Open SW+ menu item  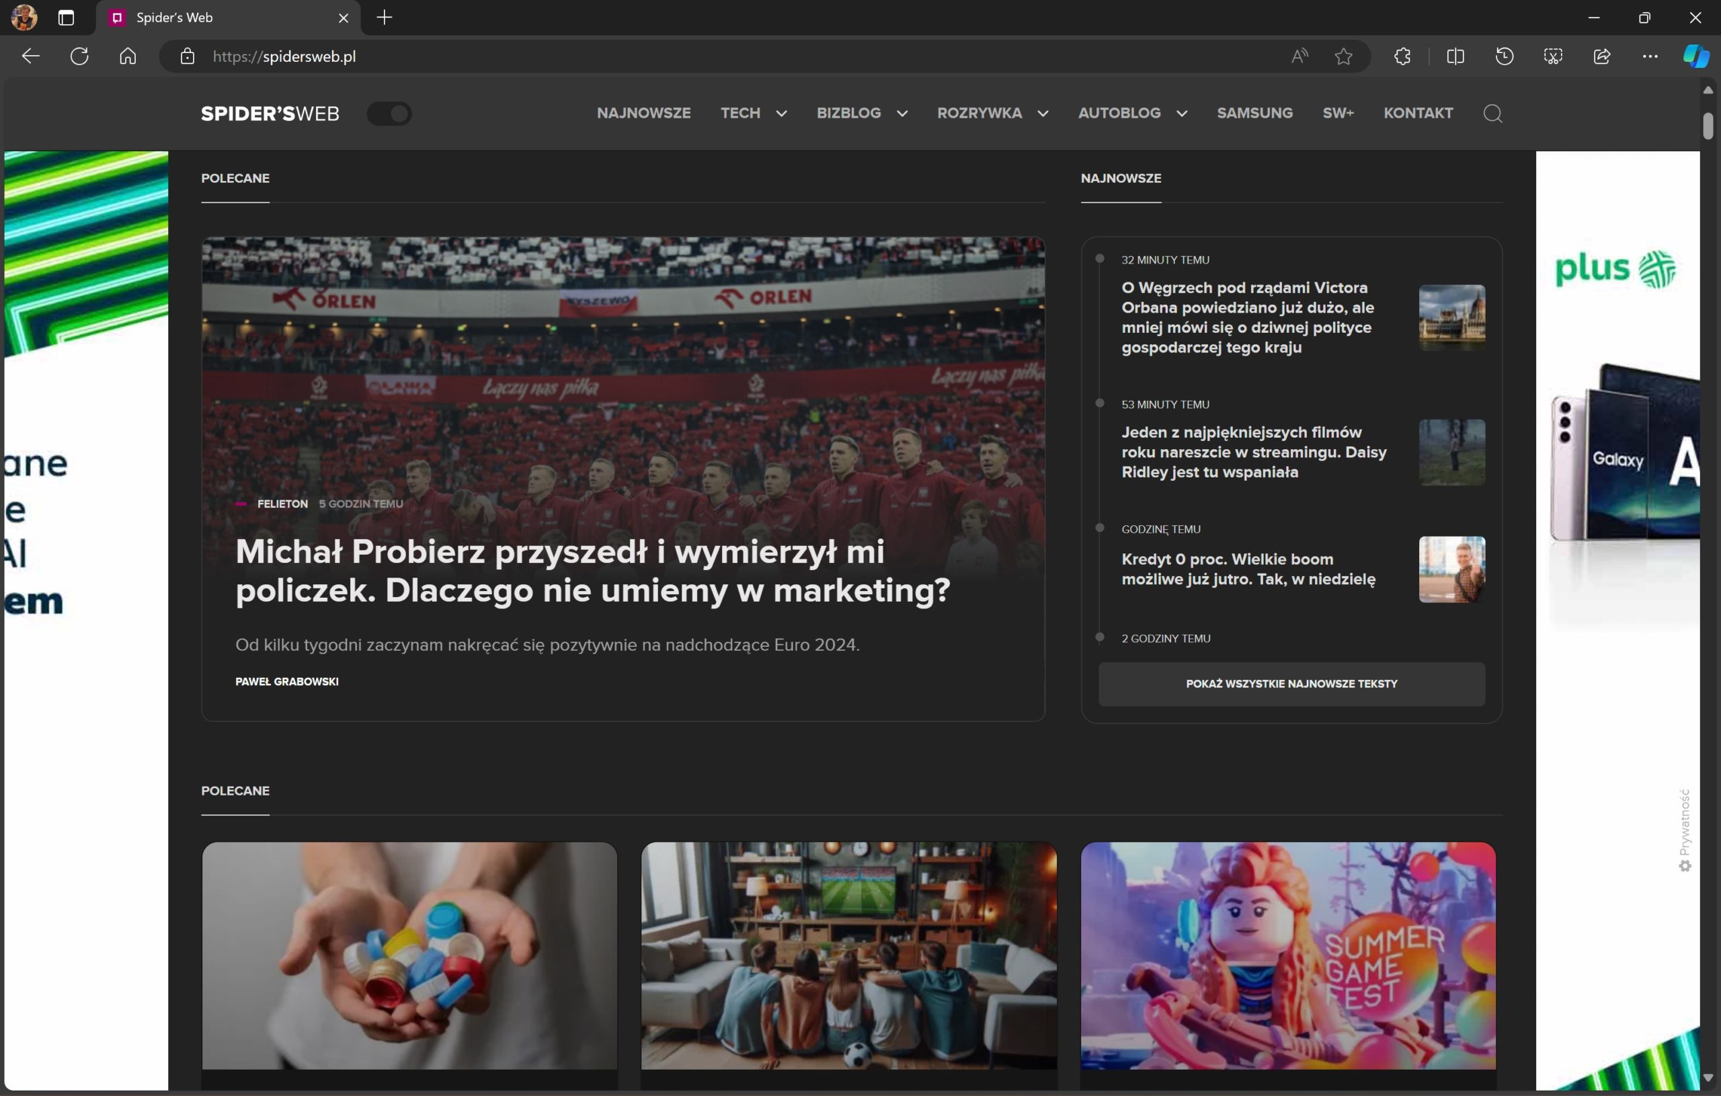click(1338, 113)
